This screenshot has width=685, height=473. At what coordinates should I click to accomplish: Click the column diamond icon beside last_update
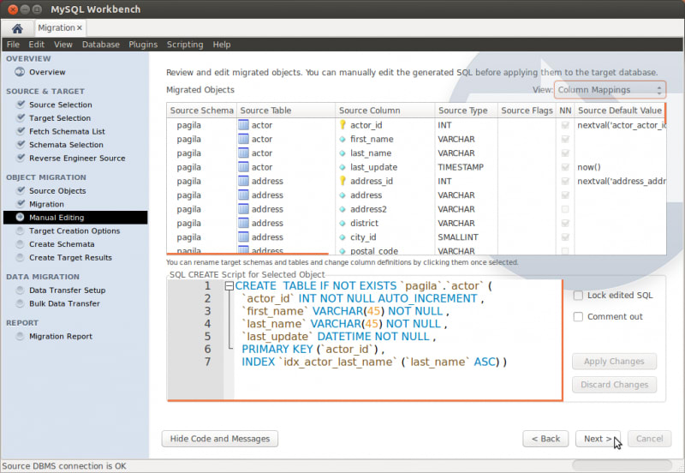342,167
